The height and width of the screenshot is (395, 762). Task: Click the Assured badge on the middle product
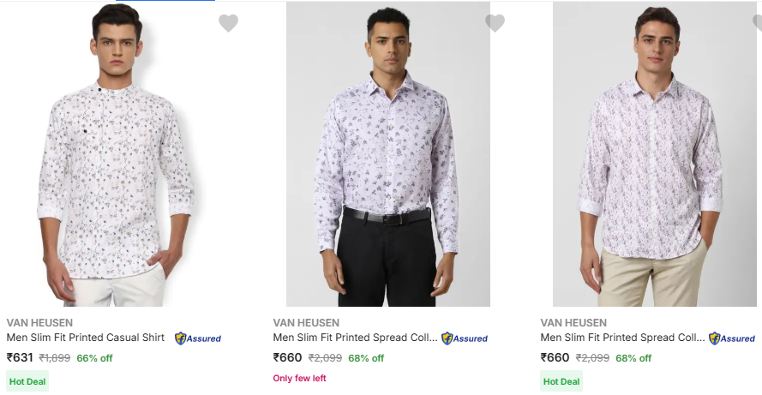coord(465,338)
